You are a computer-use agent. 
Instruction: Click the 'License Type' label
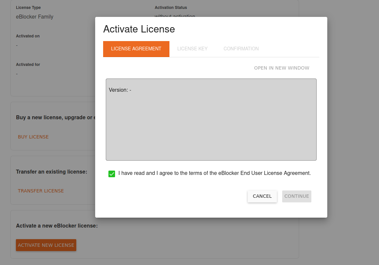[x=28, y=8]
